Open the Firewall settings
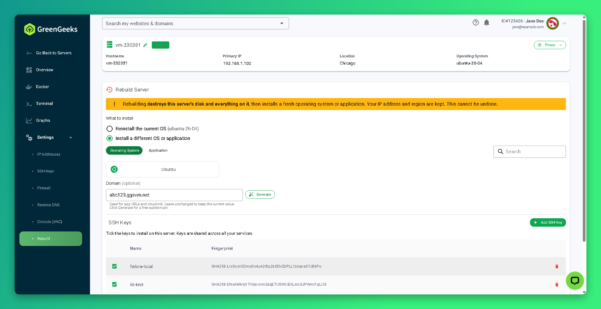The height and width of the screenshot is (309, 601). click(44, 188)
